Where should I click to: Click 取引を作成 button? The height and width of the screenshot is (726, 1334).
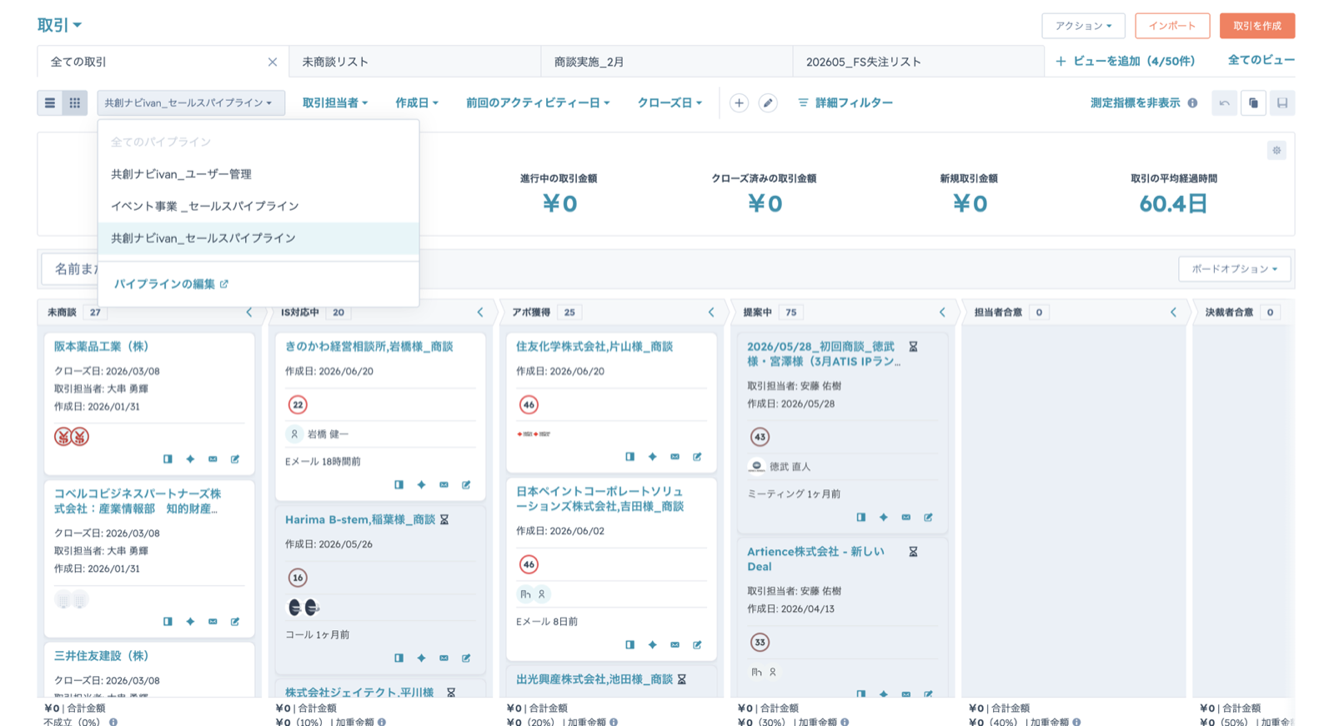[1257, 26]
